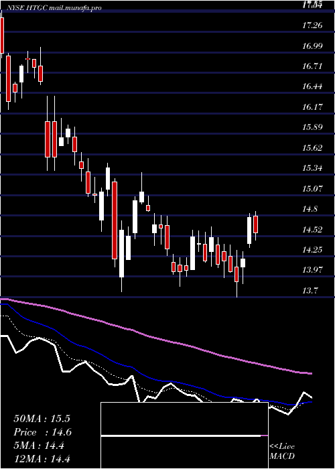Click the 14.8 price axis label
This screenshot has width=335, height=469.
[x=310, y=209]
